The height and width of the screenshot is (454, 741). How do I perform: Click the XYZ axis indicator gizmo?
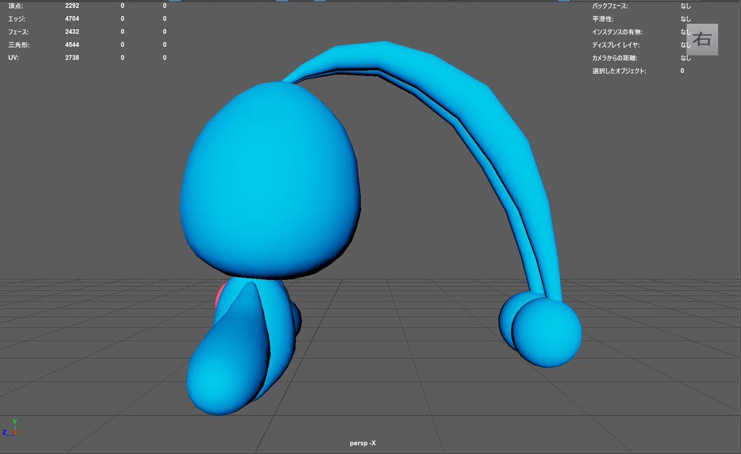[x=9, y=428]
